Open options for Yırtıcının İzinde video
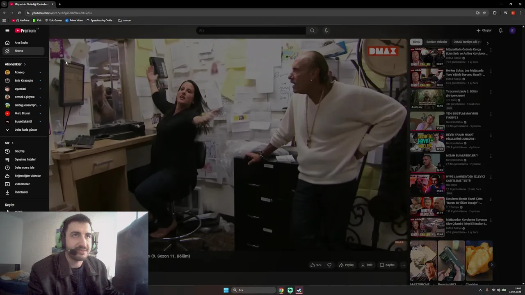The height and width of the screenshot is (295, 525). [491, 92]
